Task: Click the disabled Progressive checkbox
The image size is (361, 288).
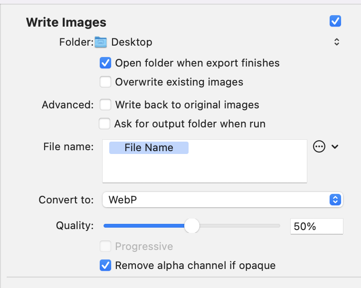Action: click(105, 246)
